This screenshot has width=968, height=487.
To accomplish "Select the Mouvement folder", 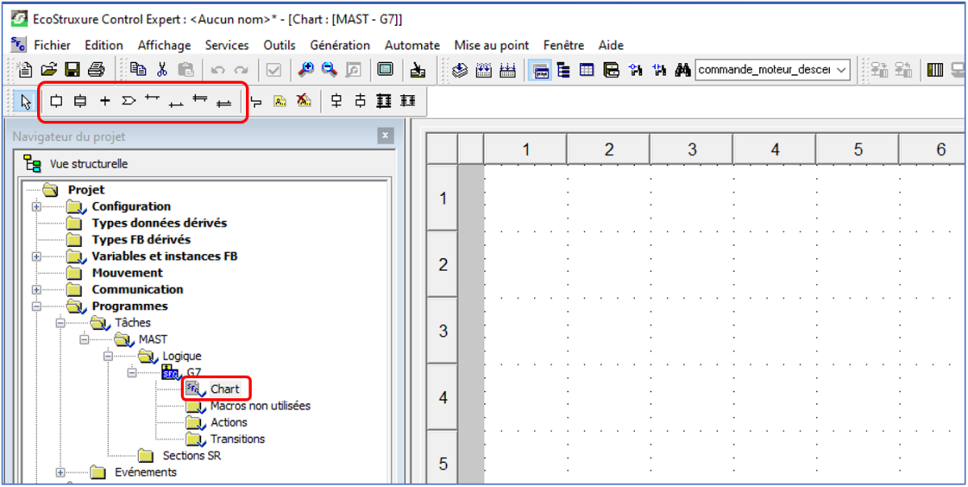I will [127, 273].
